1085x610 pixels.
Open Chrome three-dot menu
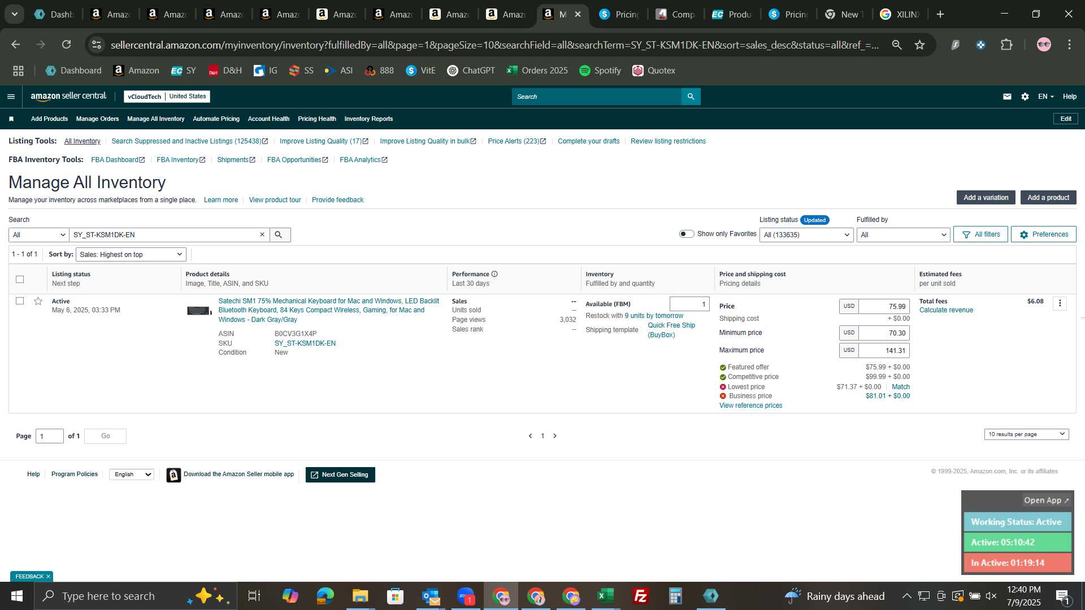tap(1069, 45)
